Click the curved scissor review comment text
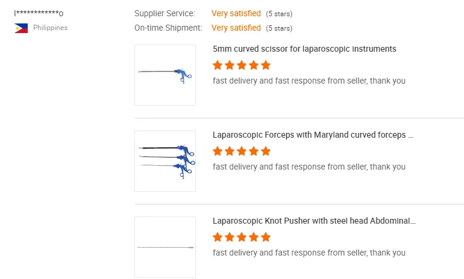Image resolution: width=464 pixels, height=279 pixels. [x=309, y=81]
